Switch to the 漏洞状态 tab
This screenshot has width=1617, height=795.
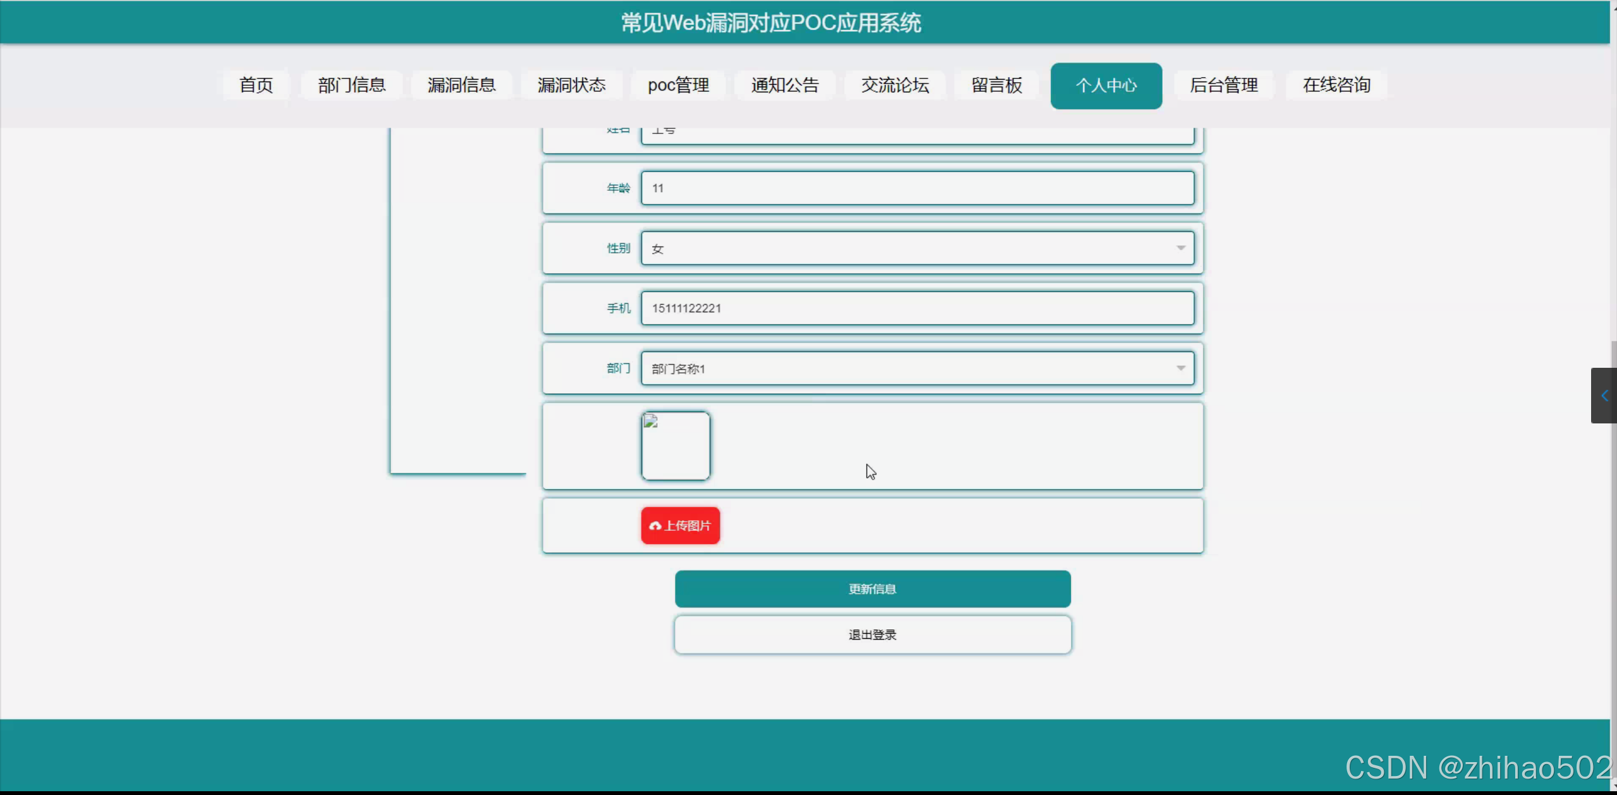(x=571, y=85)
